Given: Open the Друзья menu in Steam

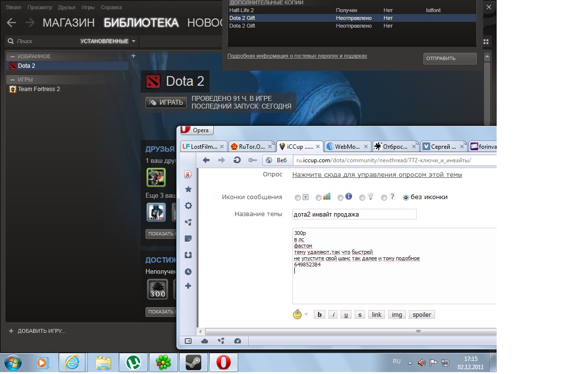Looking at the screenshot, I should point(66,8).
